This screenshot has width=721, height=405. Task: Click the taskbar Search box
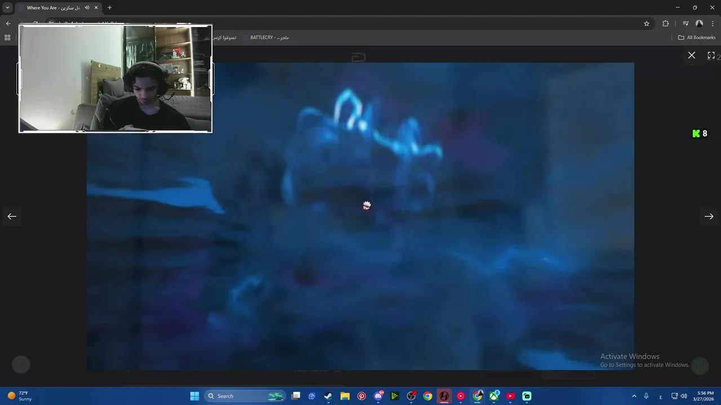pos(245,396)
